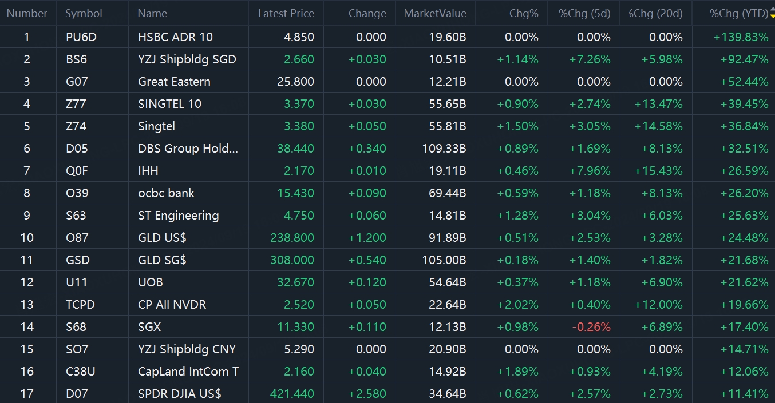Sort by the Name column header

click(152, 13)
